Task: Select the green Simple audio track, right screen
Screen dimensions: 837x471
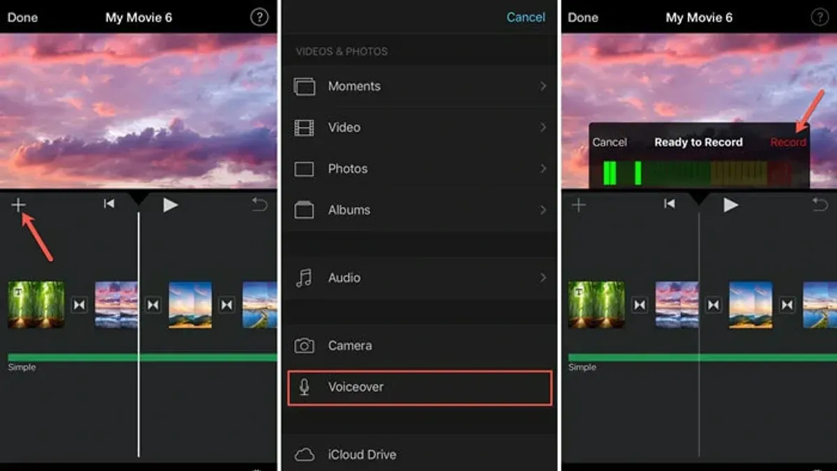Action: tap(702, 357)
